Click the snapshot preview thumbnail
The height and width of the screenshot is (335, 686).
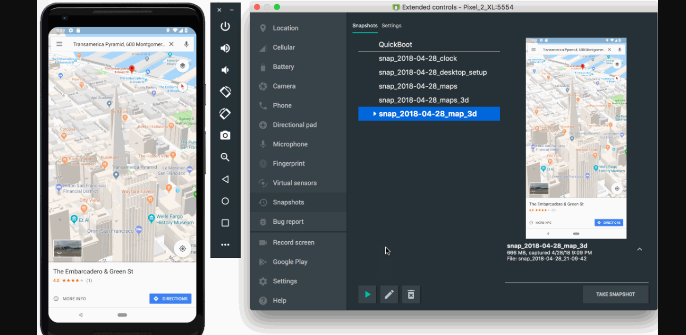(x=576, y=138)
